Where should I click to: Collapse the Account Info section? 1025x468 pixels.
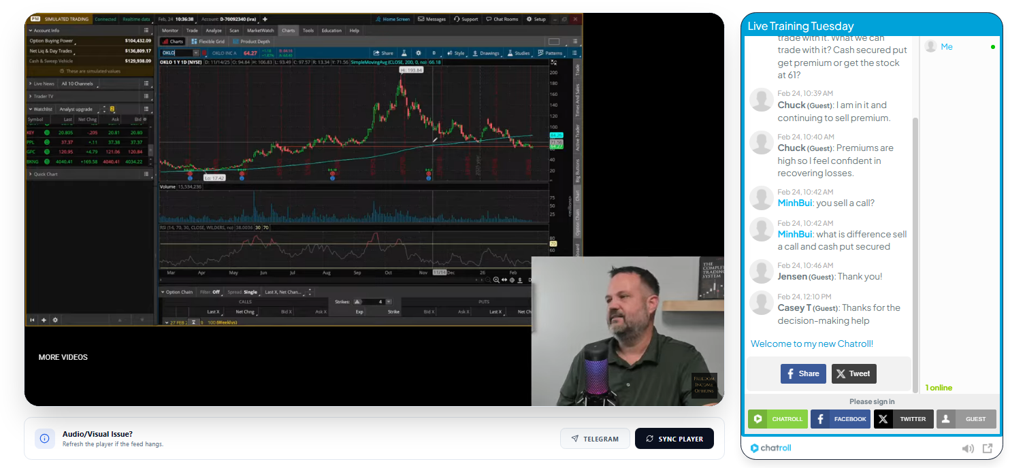[31, 31]
